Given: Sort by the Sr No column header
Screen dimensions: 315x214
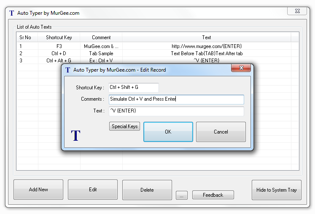Looking at the screenshot, I should (27, 37).
